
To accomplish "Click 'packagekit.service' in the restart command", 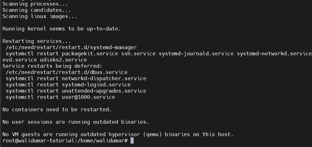I will coord(90,54).
